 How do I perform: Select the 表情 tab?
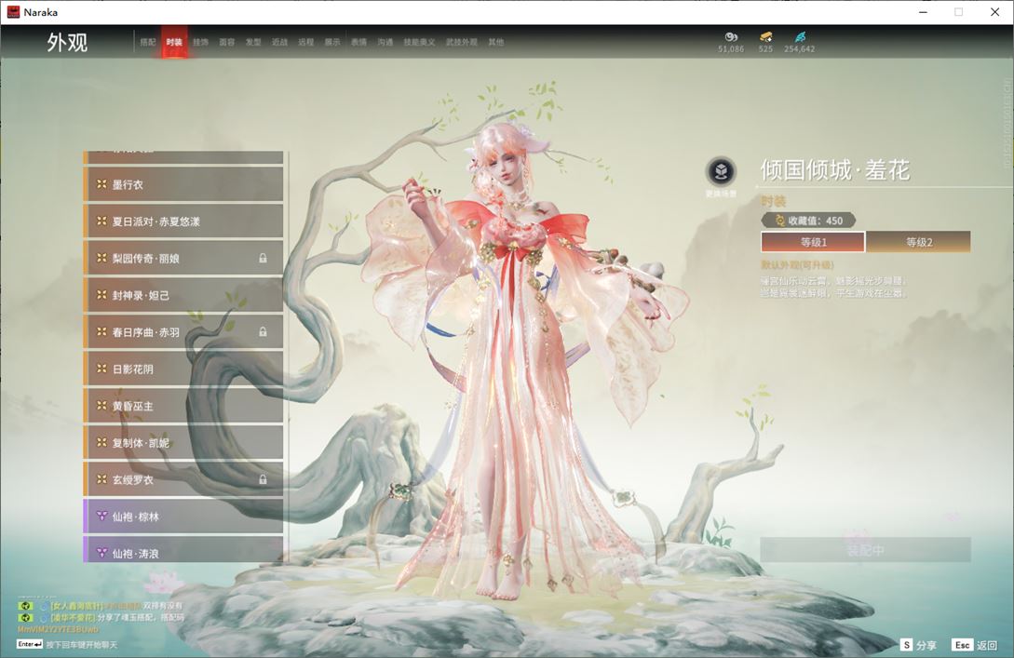[358, 42]
